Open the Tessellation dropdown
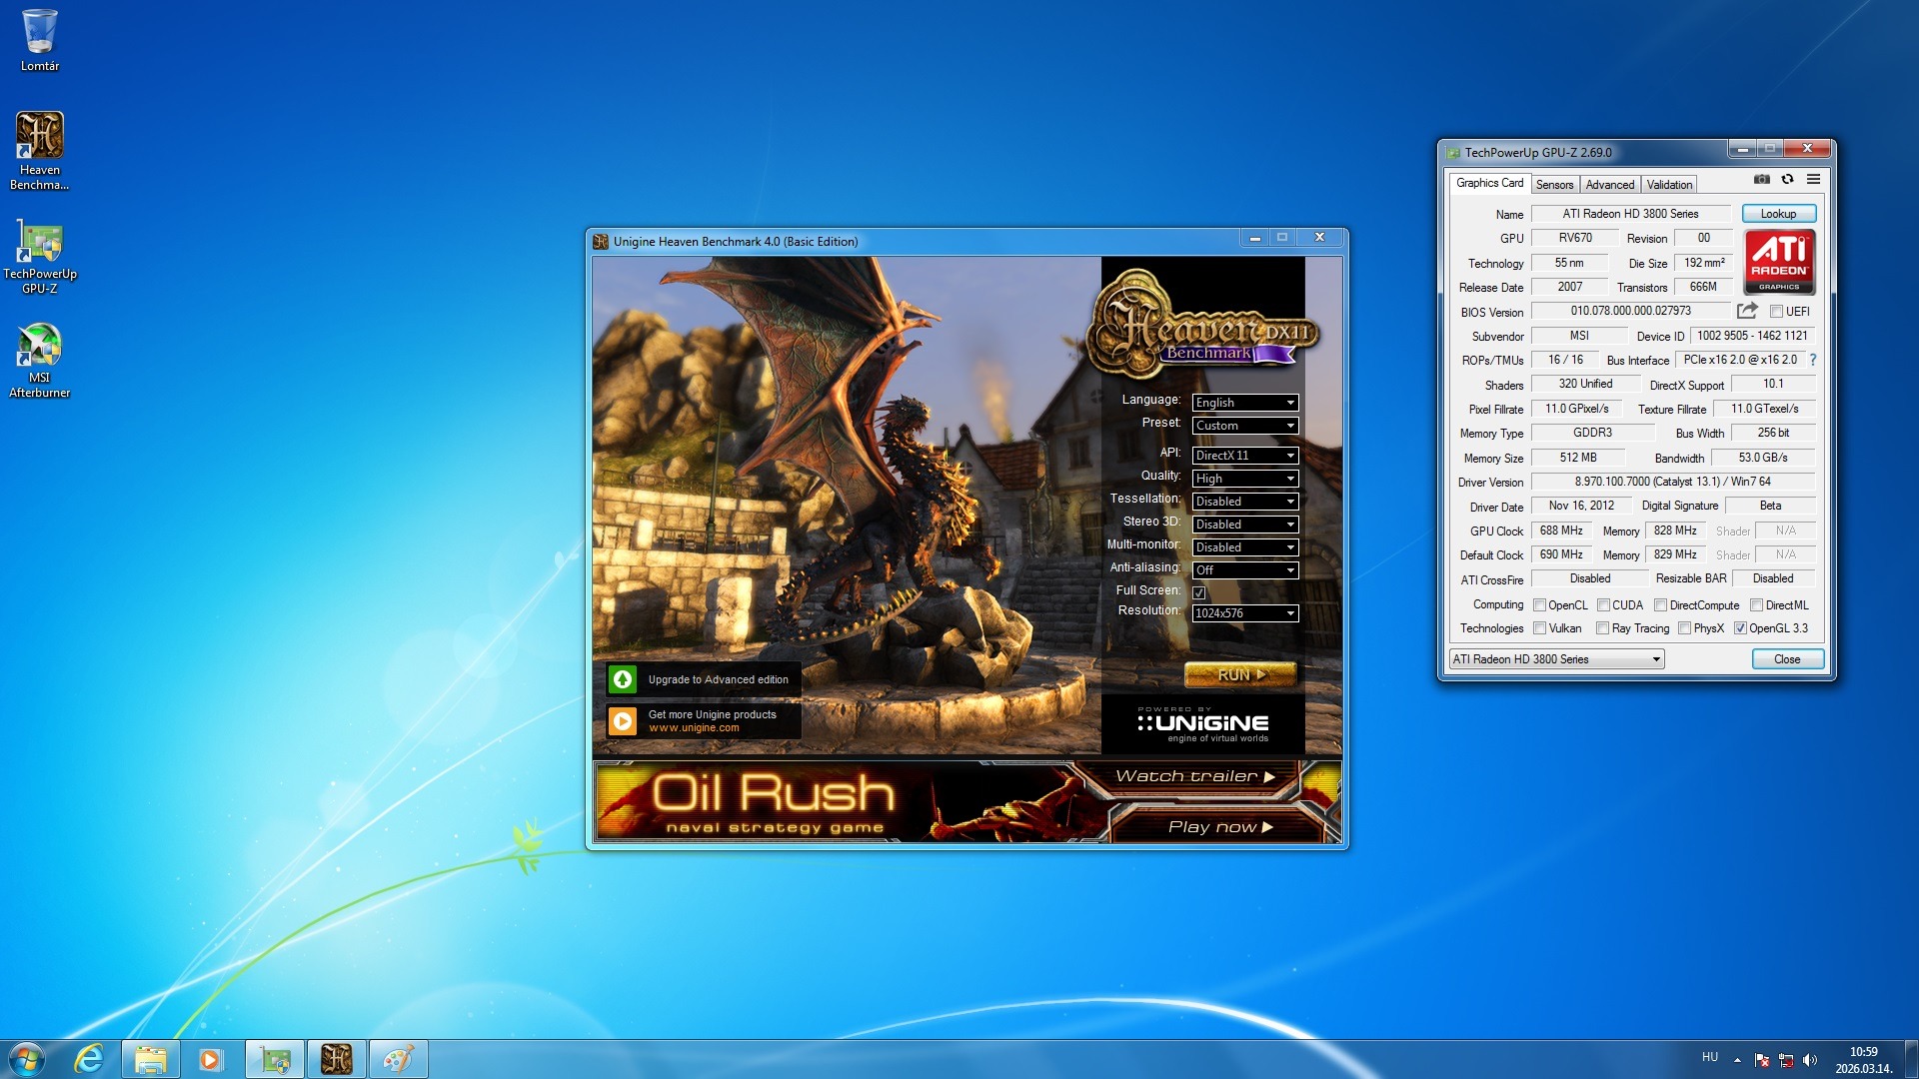This screenshot has width=1919, height=1079. 1244,502
